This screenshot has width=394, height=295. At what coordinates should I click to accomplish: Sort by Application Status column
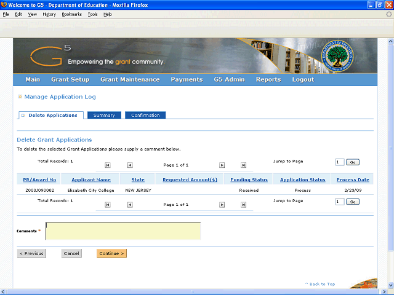303,180
